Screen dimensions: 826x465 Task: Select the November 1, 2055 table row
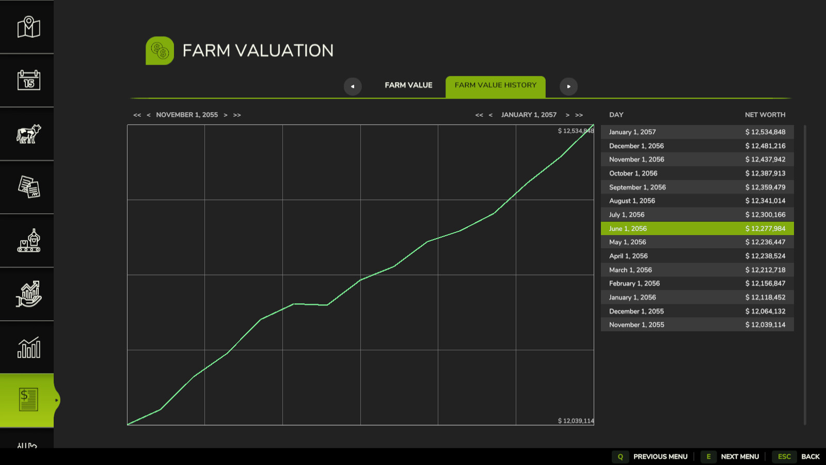point(697,324)
